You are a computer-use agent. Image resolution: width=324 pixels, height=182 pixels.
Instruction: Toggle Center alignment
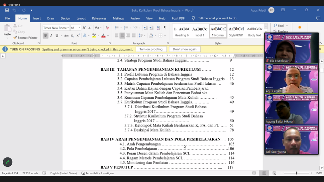[122, 36]
